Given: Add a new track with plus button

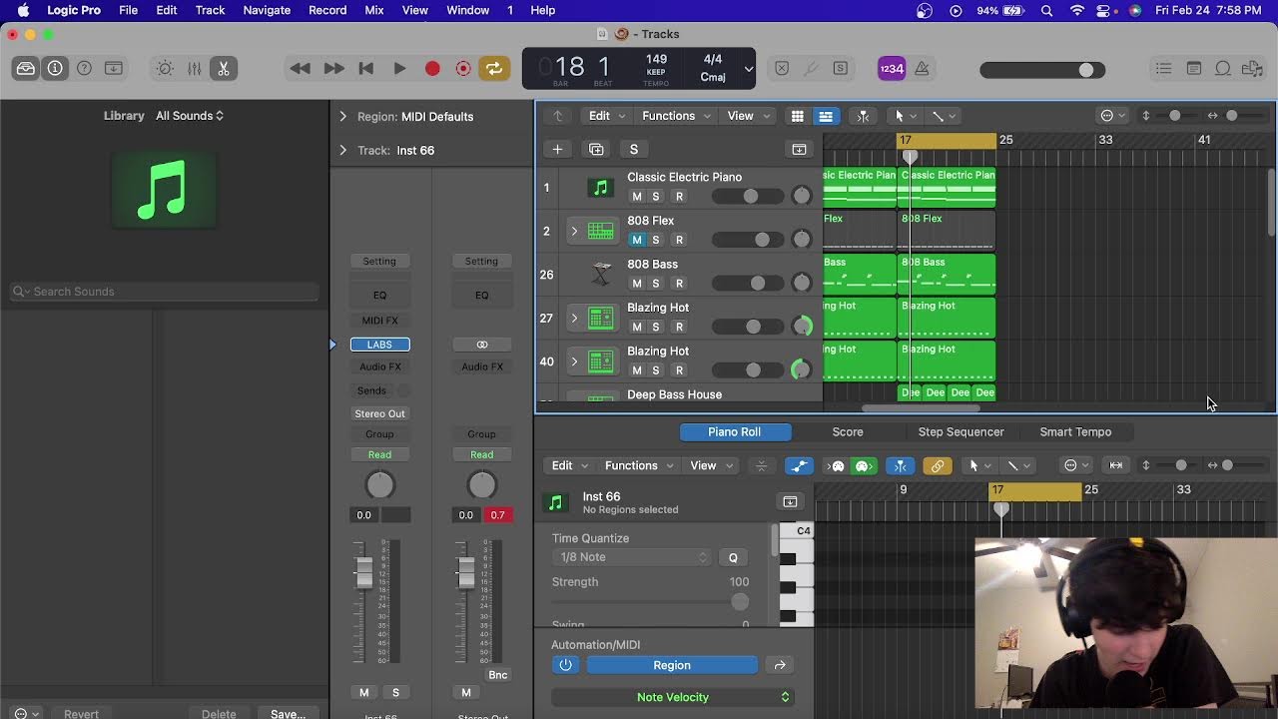Looking at the screenshot, I should (557, 150).
